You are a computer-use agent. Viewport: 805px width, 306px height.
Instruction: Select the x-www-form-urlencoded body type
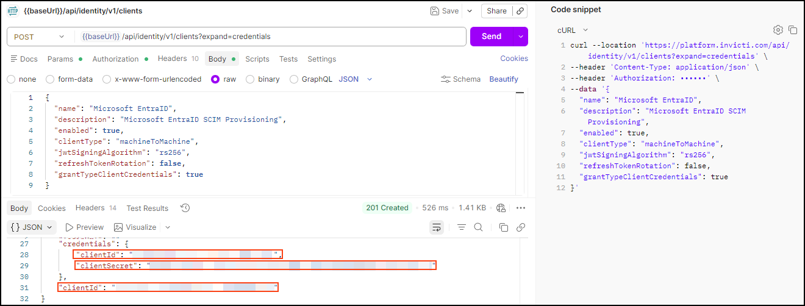(152, 79)
